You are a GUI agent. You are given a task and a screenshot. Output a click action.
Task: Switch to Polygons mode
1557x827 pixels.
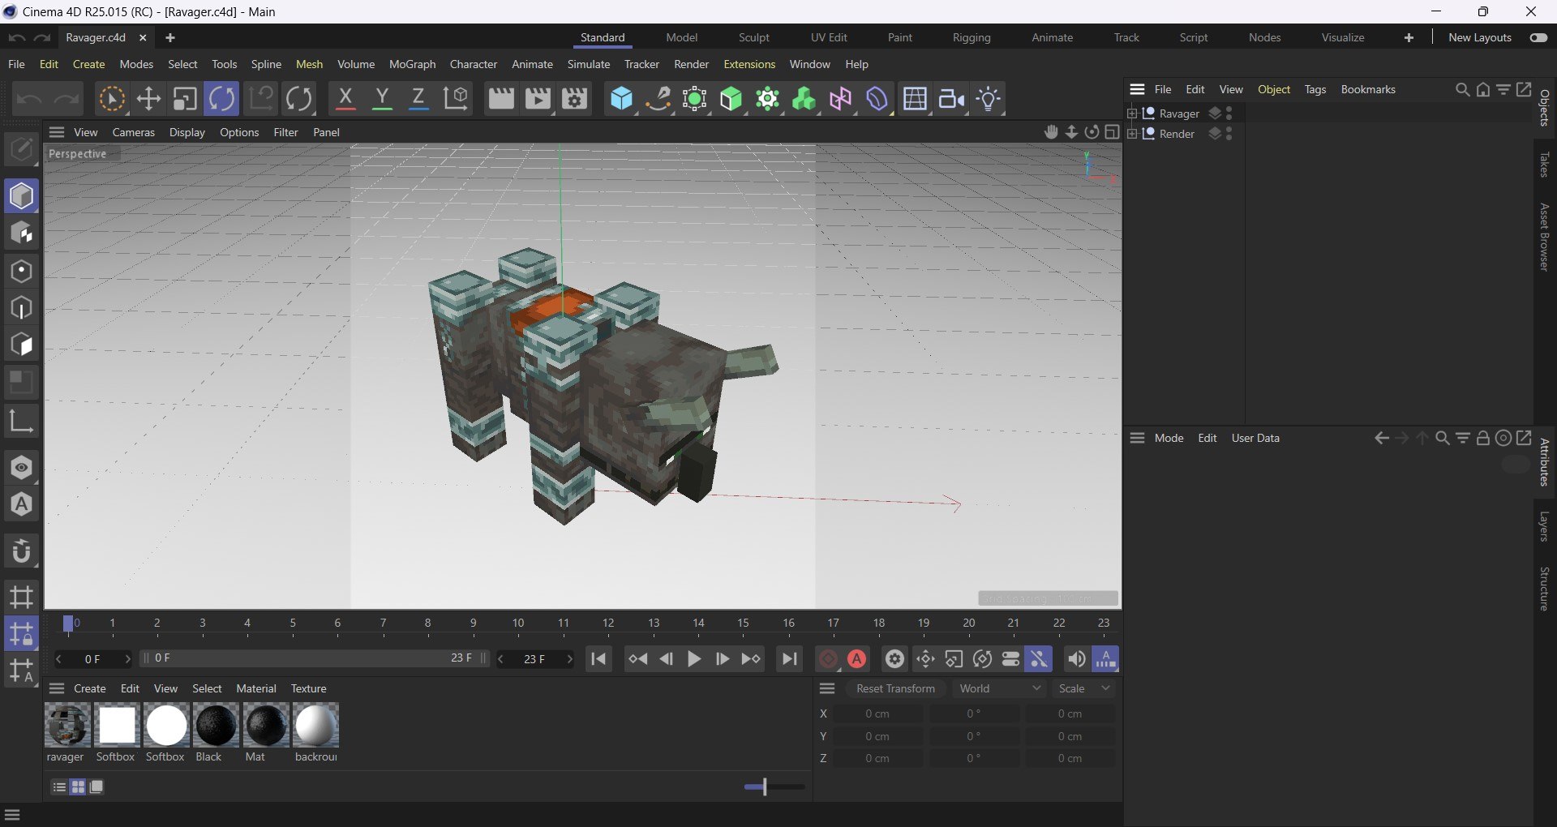pos(22,345)
